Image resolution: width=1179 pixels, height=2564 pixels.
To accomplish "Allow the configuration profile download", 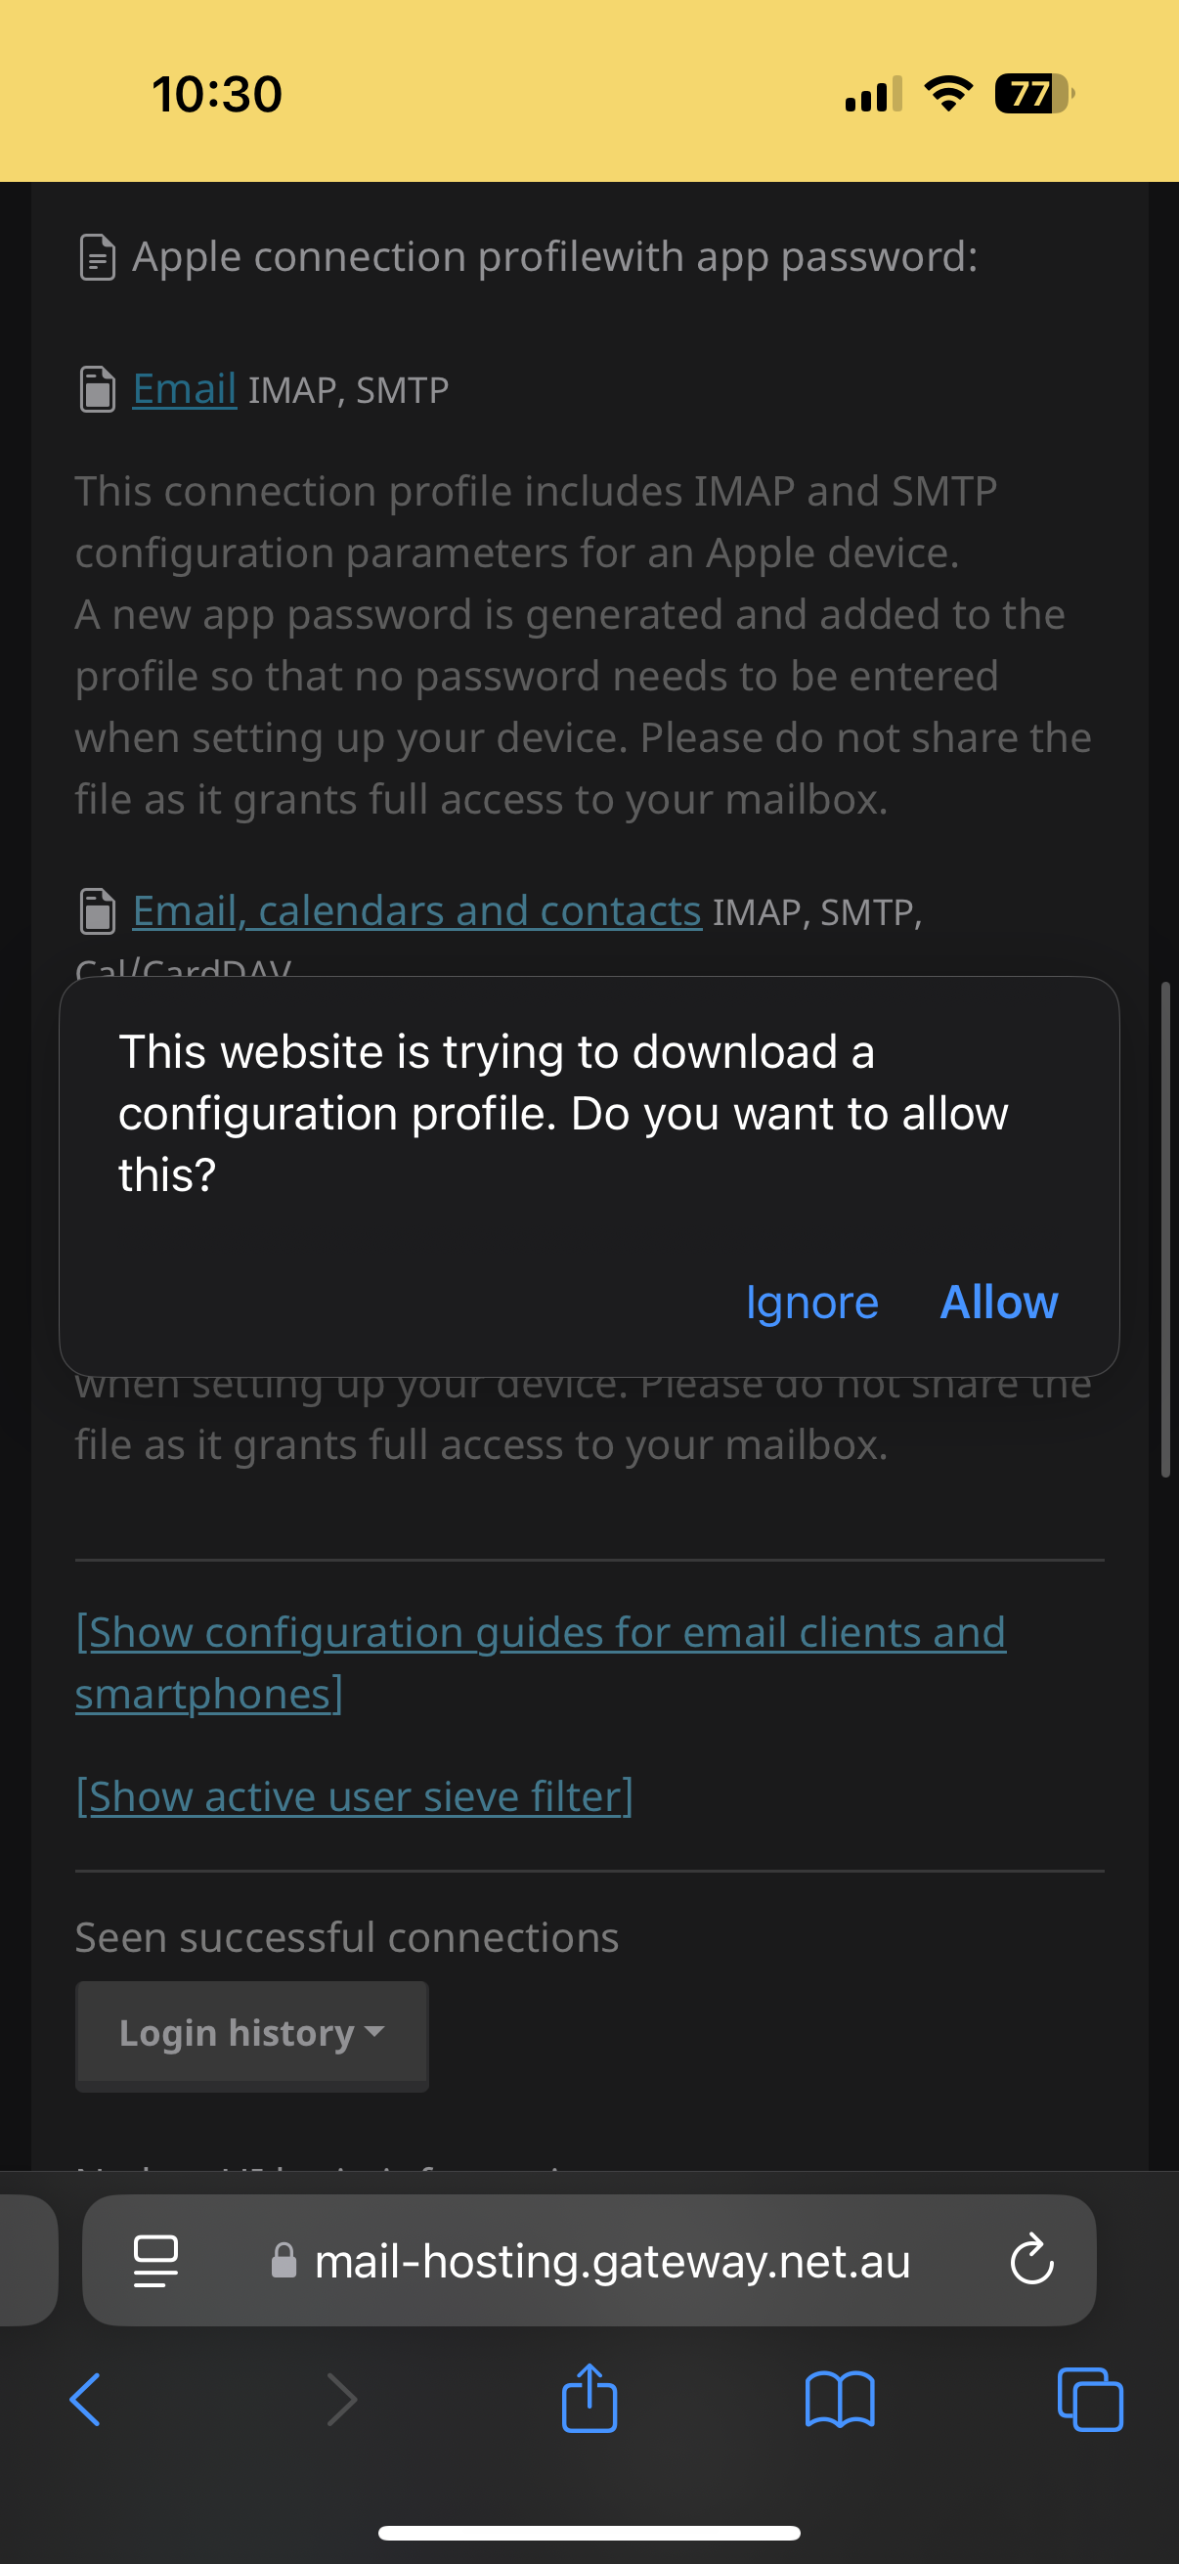I will coord(998,1301).
